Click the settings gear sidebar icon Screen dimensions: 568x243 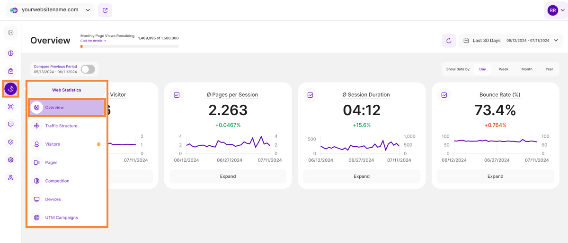pos(10,160)
